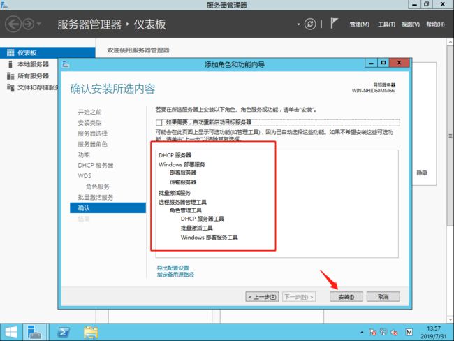Click the 文件和存储服务 sidebar icon
The image size is (454, 341).
tap(10, 87)
